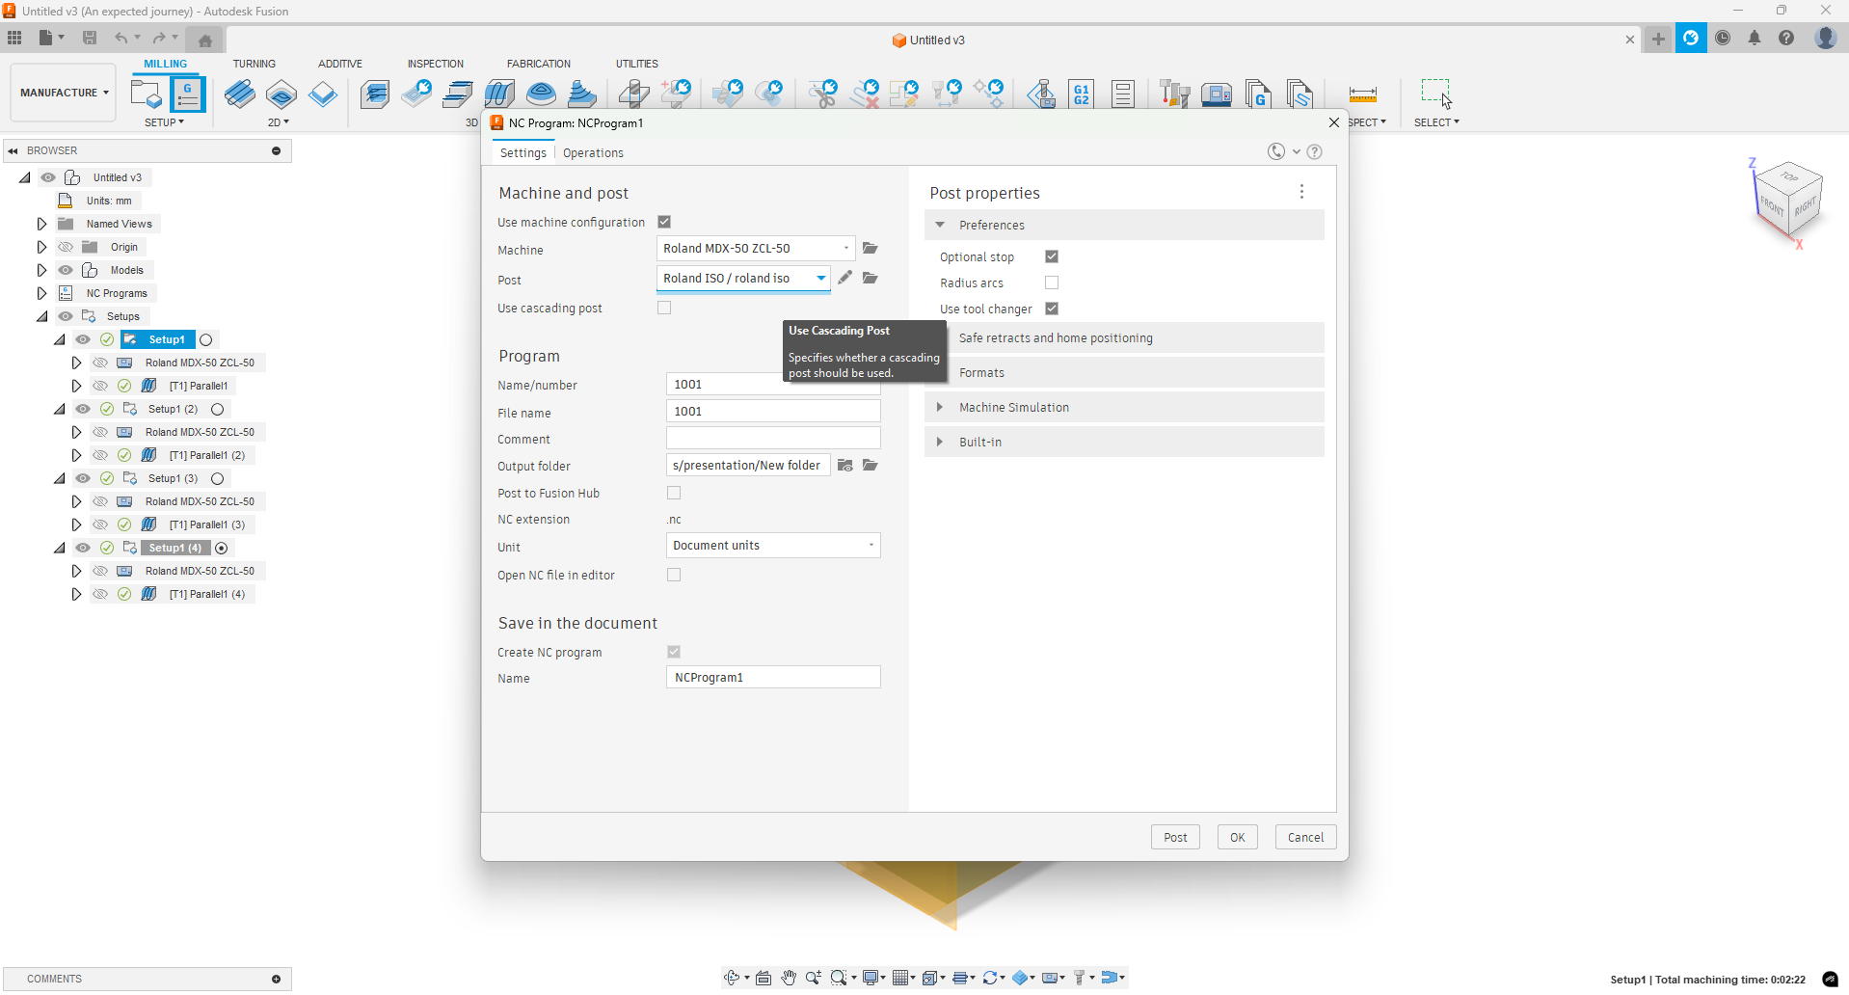Screen dimensions: 1849x995
Task: Click the G1 G2 Post Process icon
Action: click(x=1082, y=94)
